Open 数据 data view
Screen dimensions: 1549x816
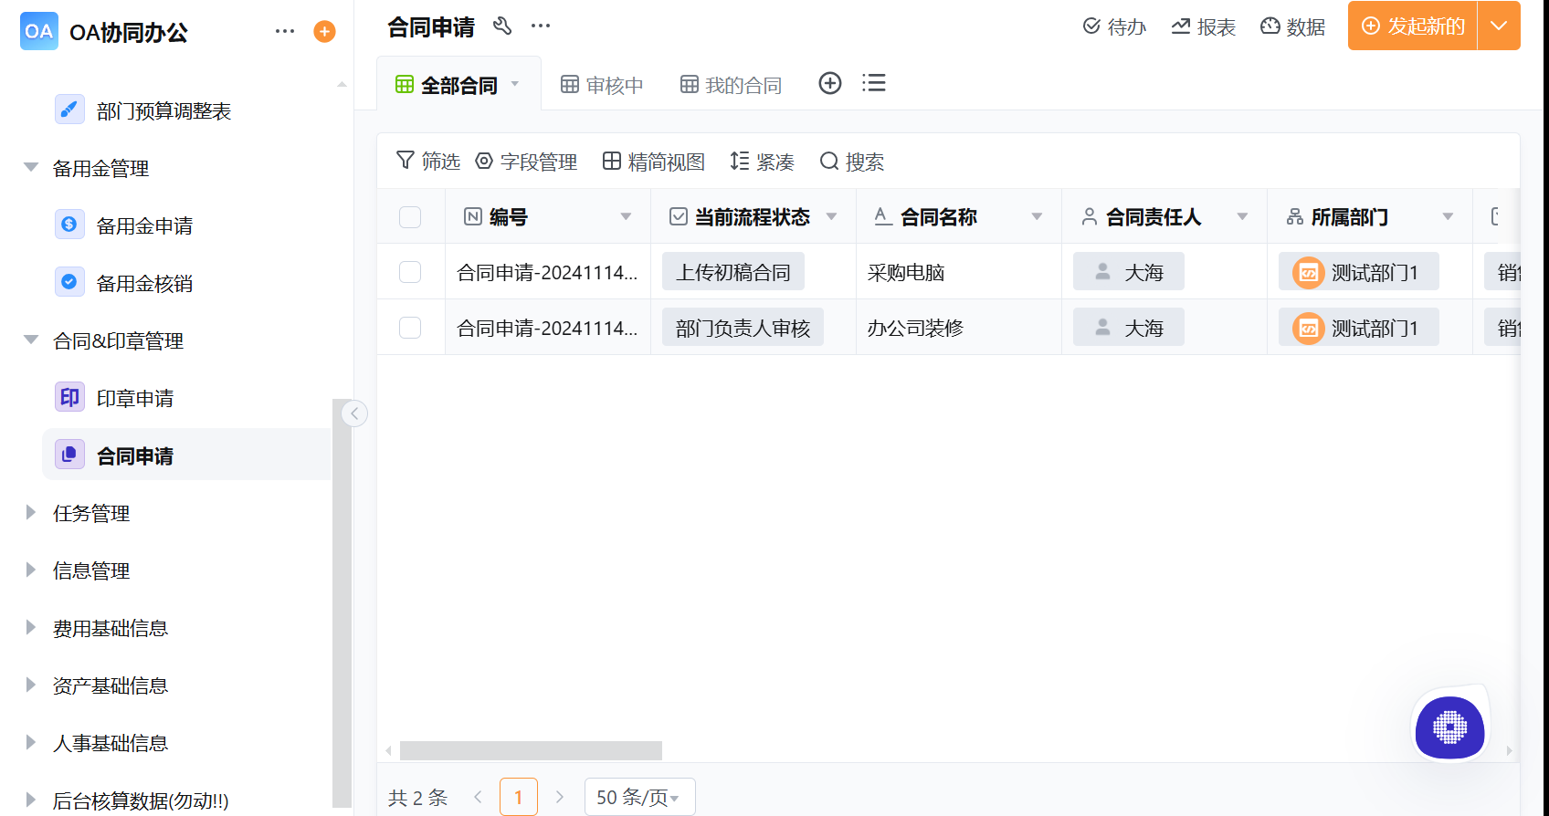[1292, 26]
